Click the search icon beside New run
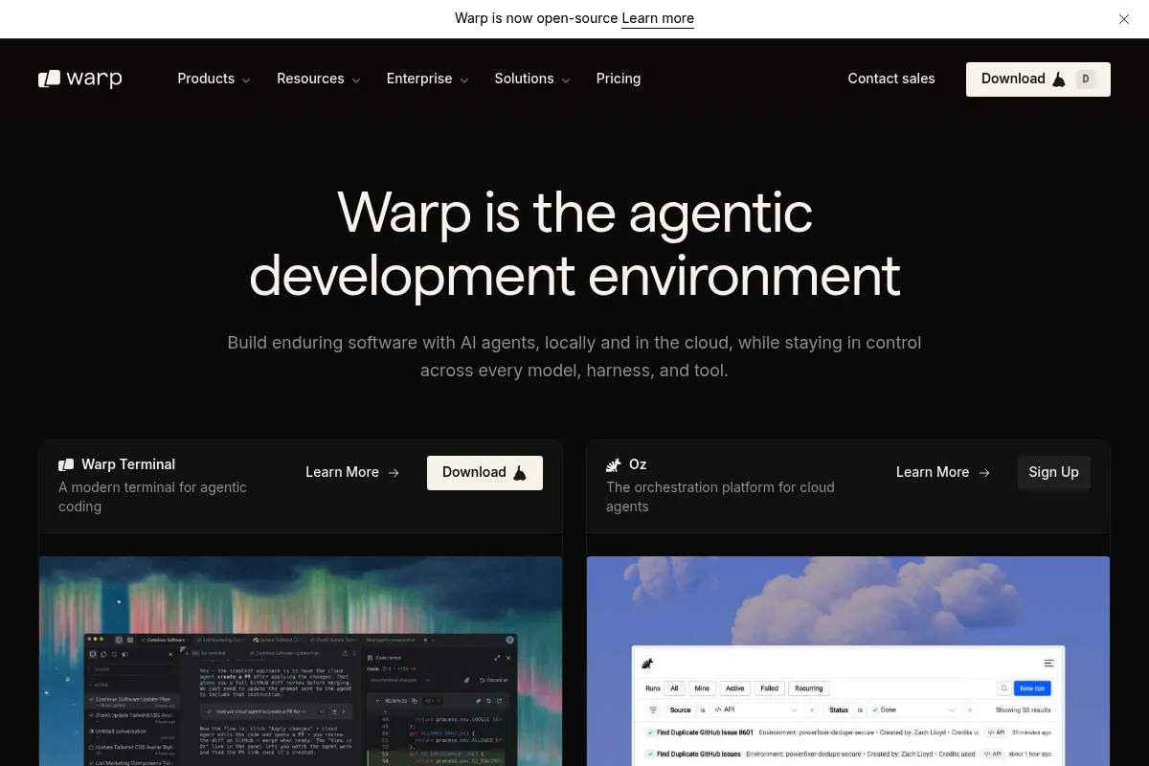1149x766 pixels. click(1004, 688)
